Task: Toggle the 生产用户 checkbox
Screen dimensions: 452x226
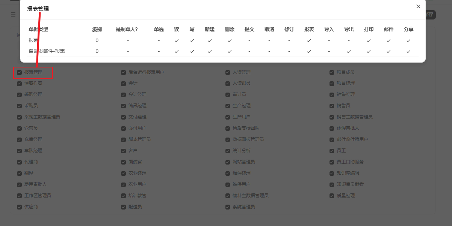Action: [228, 117]
